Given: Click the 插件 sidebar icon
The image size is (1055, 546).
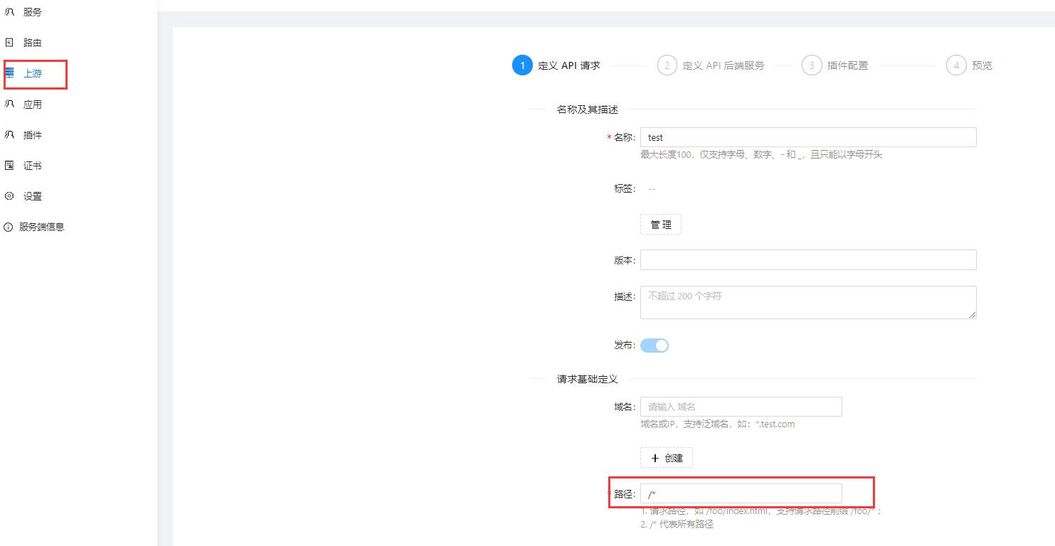Looking at the screenshot, I should pos(9,134).
